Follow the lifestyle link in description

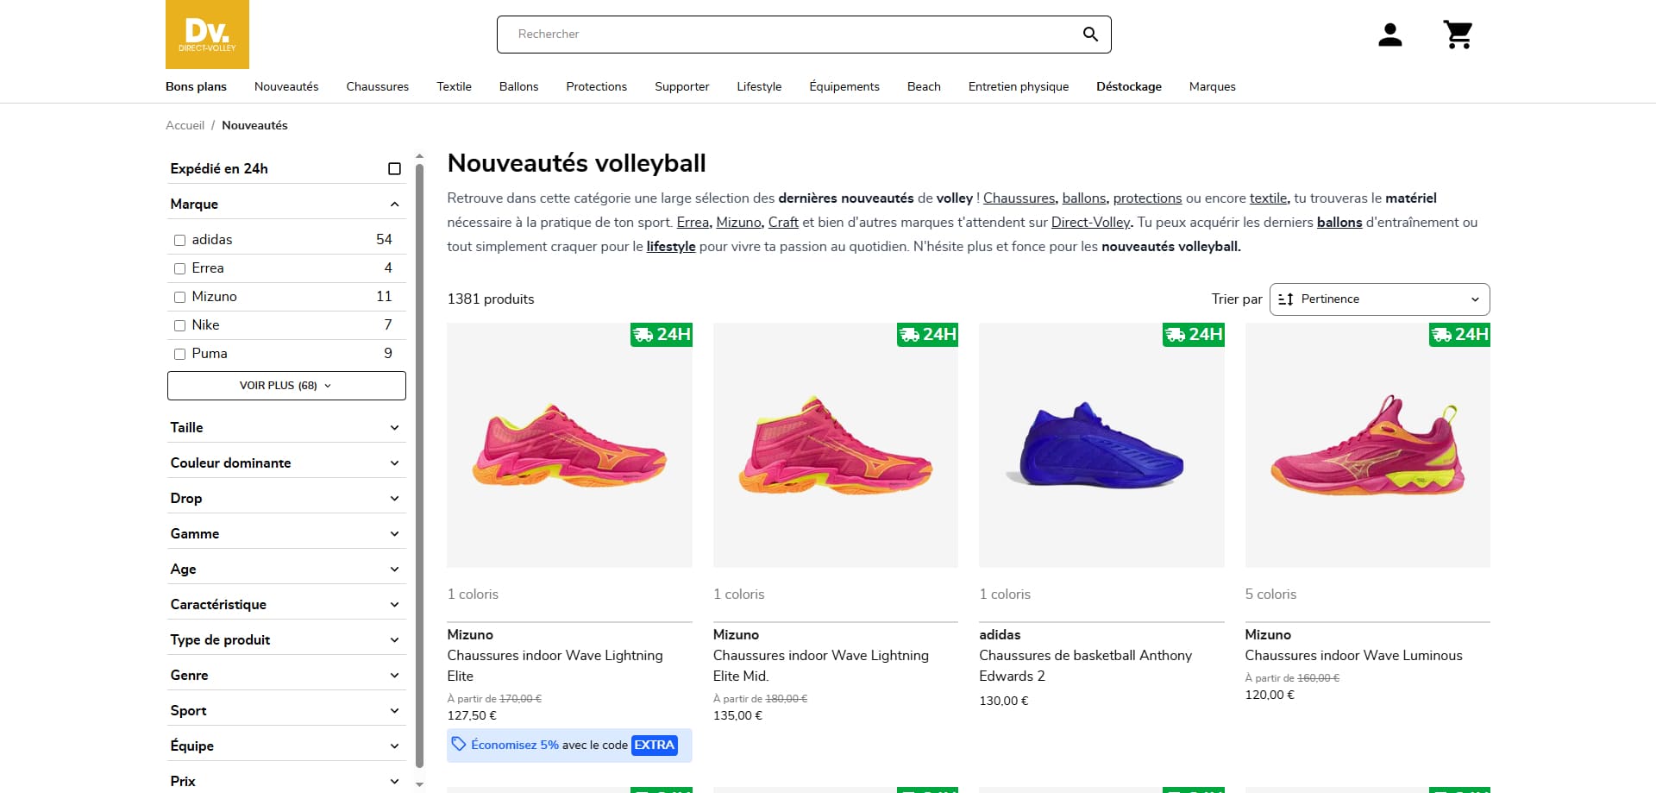(x=671, y=247)
